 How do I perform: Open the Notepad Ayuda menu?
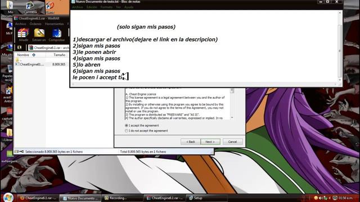click(129, 7)
